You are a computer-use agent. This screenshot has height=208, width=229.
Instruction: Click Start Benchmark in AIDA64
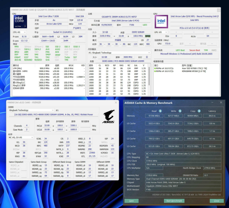[174, 201]
